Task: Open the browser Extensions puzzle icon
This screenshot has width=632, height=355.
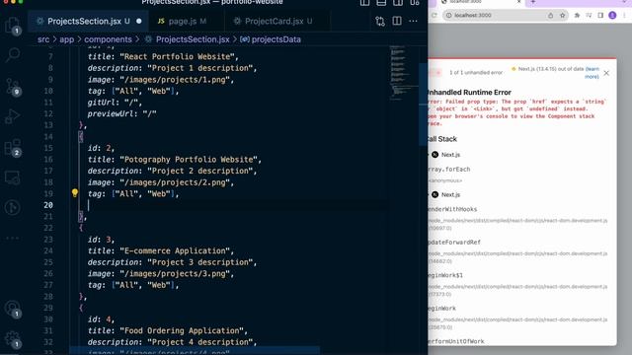Action: point(577,16)
